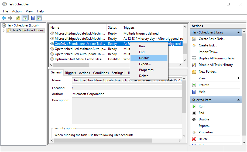Click the clock icon of Optimize Start Menu task
Image resolution: width=247 pixels, height=152 pixels.
[52, 59]
